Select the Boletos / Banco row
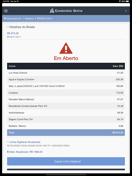The image size is (132, 176). click(x=66, y=126)
